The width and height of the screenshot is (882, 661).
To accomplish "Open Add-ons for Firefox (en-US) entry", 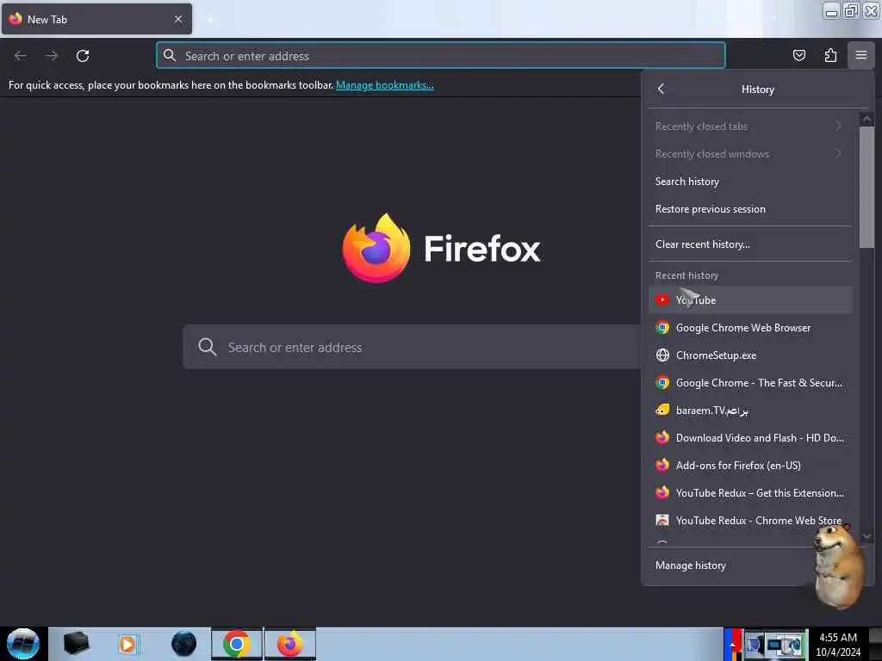I will [750, 466].
